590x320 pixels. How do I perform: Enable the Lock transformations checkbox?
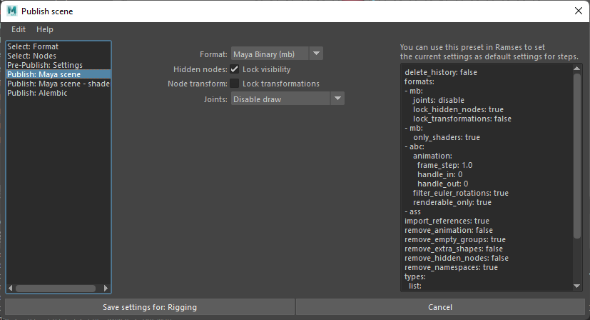pyautogui.click(x=235, y=84)
